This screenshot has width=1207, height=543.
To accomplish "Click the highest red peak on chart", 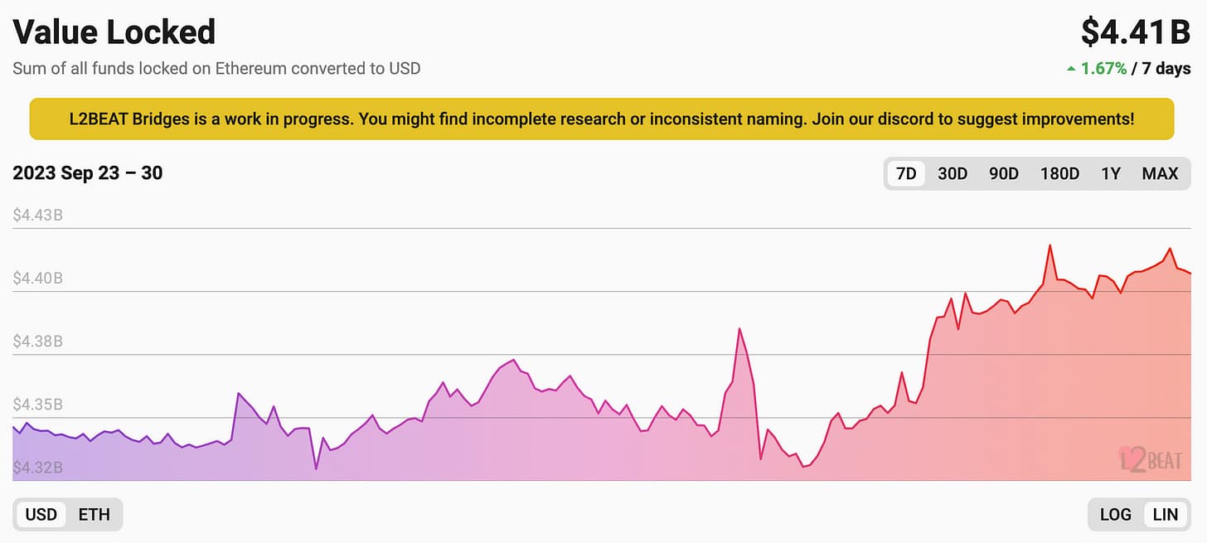I will point(1050,245).
